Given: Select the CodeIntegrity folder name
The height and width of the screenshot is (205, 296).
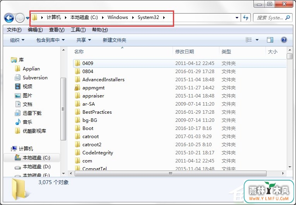Looking at the screenshot, I should coord(98,153).
